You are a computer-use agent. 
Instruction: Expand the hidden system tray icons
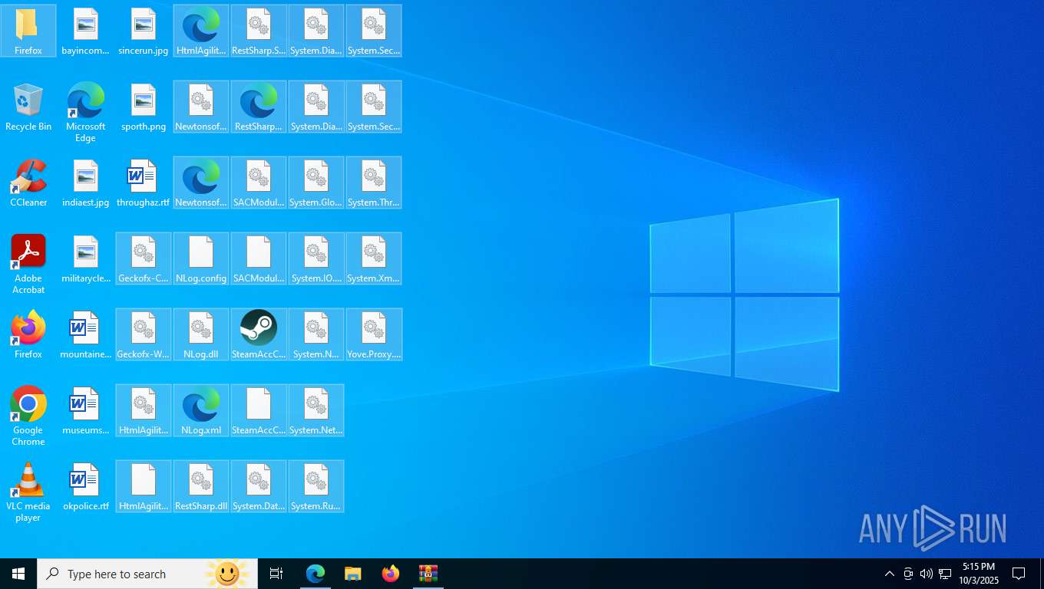pyautogui.click(x=890, y=574)
